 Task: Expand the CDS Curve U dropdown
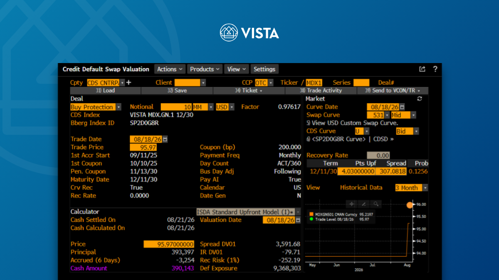coord(367,131)
